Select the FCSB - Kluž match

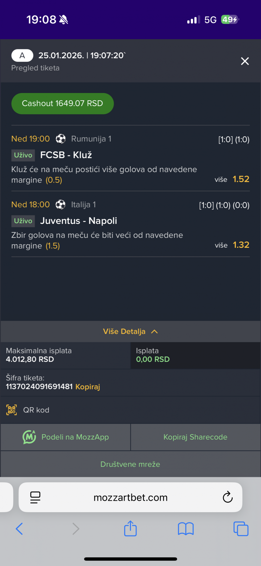[66, 155]
